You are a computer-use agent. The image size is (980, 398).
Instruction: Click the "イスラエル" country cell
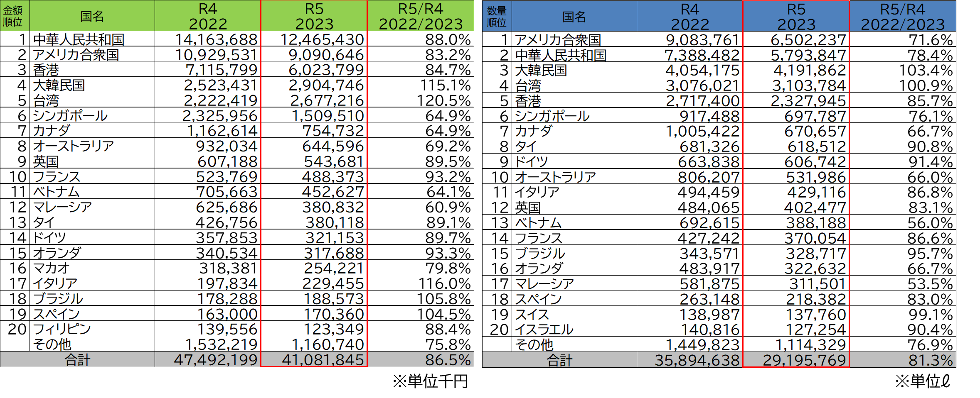(574, 329)
